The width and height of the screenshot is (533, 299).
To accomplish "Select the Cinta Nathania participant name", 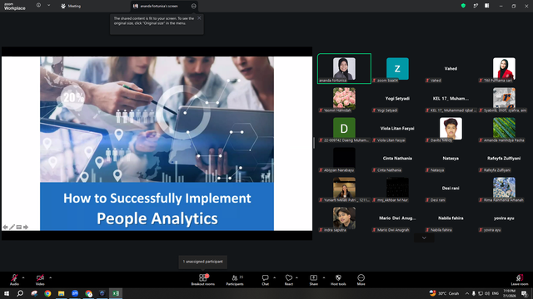I will pyautogui.click(x=397, y=159).
